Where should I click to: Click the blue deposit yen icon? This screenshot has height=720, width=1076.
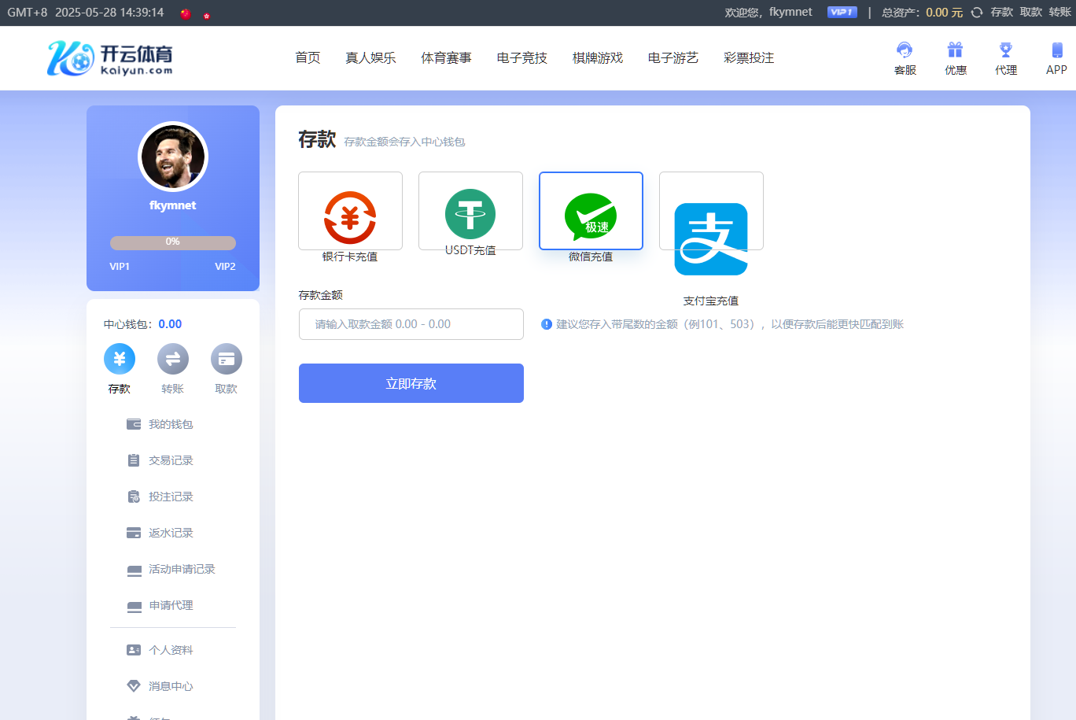[x=120, y=360]
